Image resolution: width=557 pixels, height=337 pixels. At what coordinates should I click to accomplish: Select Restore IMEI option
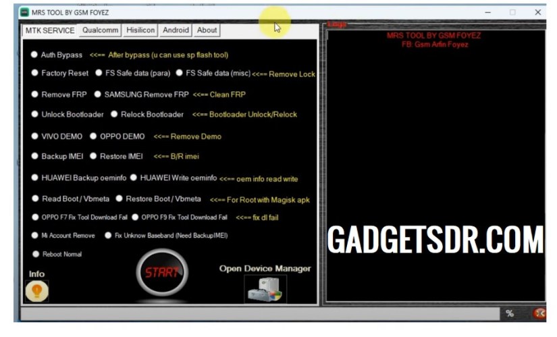coord(116,156)
